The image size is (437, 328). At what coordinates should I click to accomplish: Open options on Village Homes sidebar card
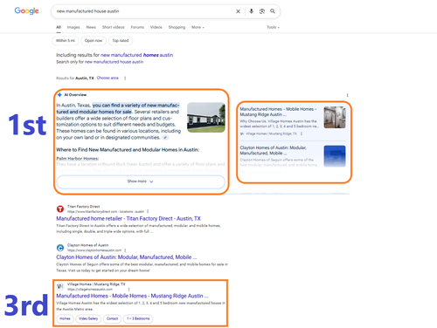pyautogui.click(x=302, y=133)
